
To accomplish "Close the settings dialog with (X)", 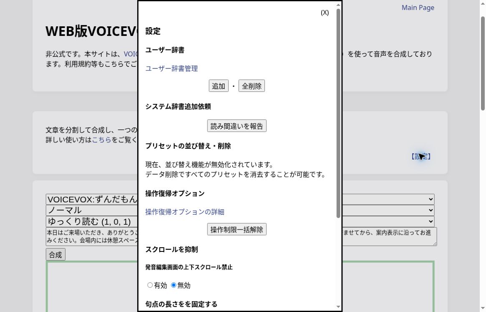I will tap(325, 13).
